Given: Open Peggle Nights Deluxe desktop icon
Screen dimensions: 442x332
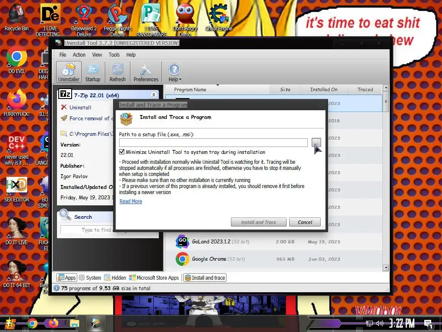Looking at the screenshot, I should pyautogui.click(x=117, y=20).
